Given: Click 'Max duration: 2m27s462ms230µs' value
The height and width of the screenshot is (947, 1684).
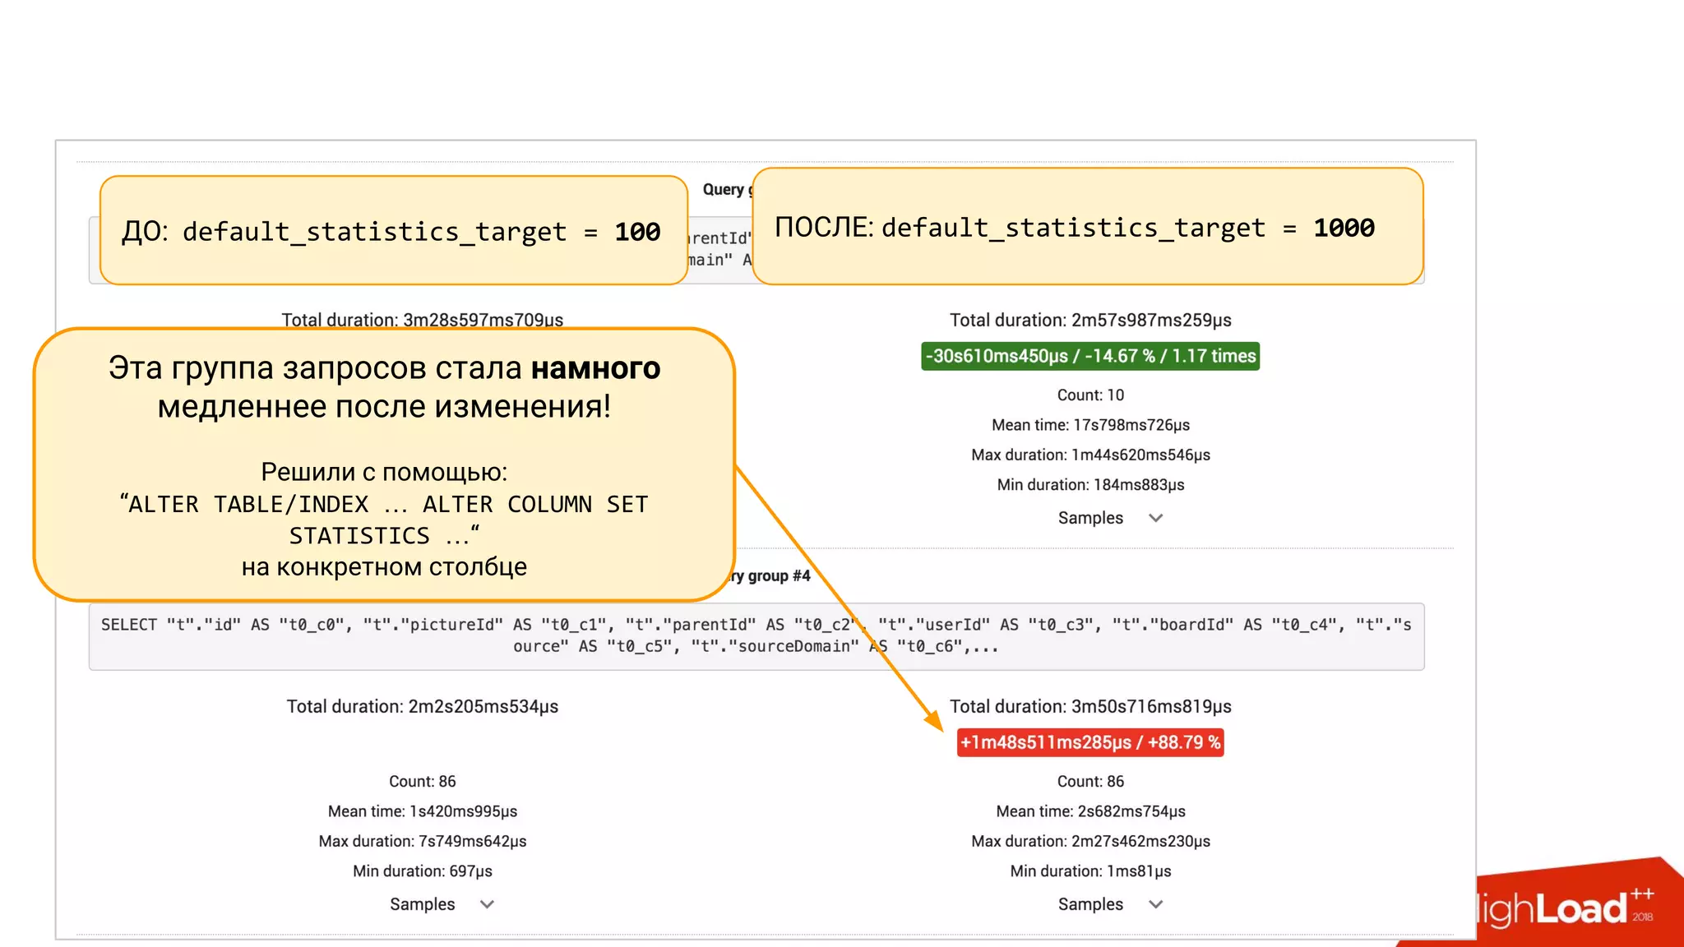Looking at the screenshot, I should (x=1090, y=841).
